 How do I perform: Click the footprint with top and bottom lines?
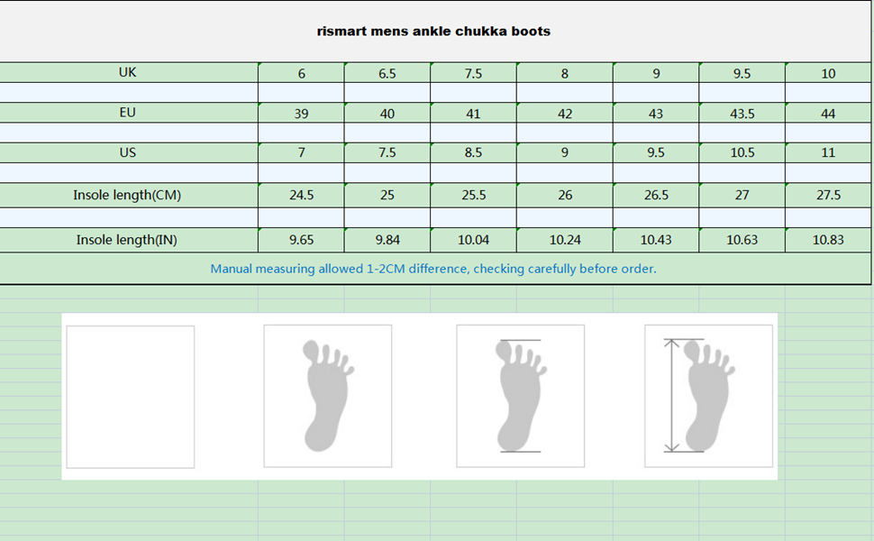point(521,396)
